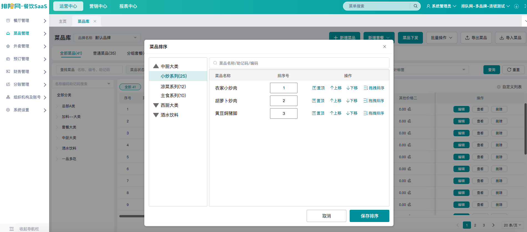Screen dimensions: 527x232
Task: Select the 普通菜品(35) tab
Action: coord(104,53)
